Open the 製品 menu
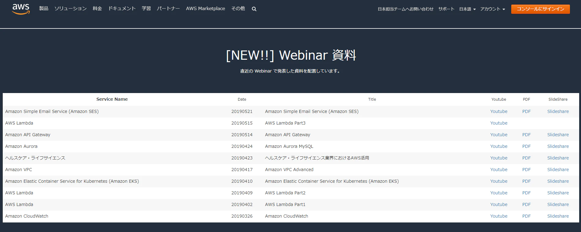The width and height of the screenshot is (581, 232). (44, 9)
